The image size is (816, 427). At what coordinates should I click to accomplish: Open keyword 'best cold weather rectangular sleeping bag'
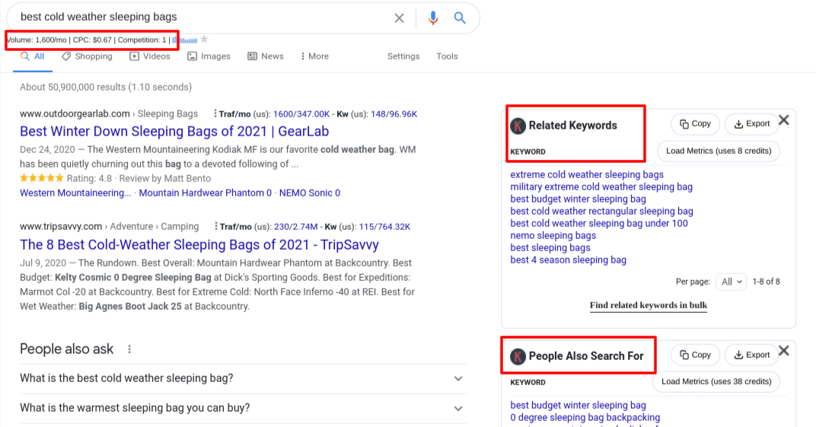(601, 211)
